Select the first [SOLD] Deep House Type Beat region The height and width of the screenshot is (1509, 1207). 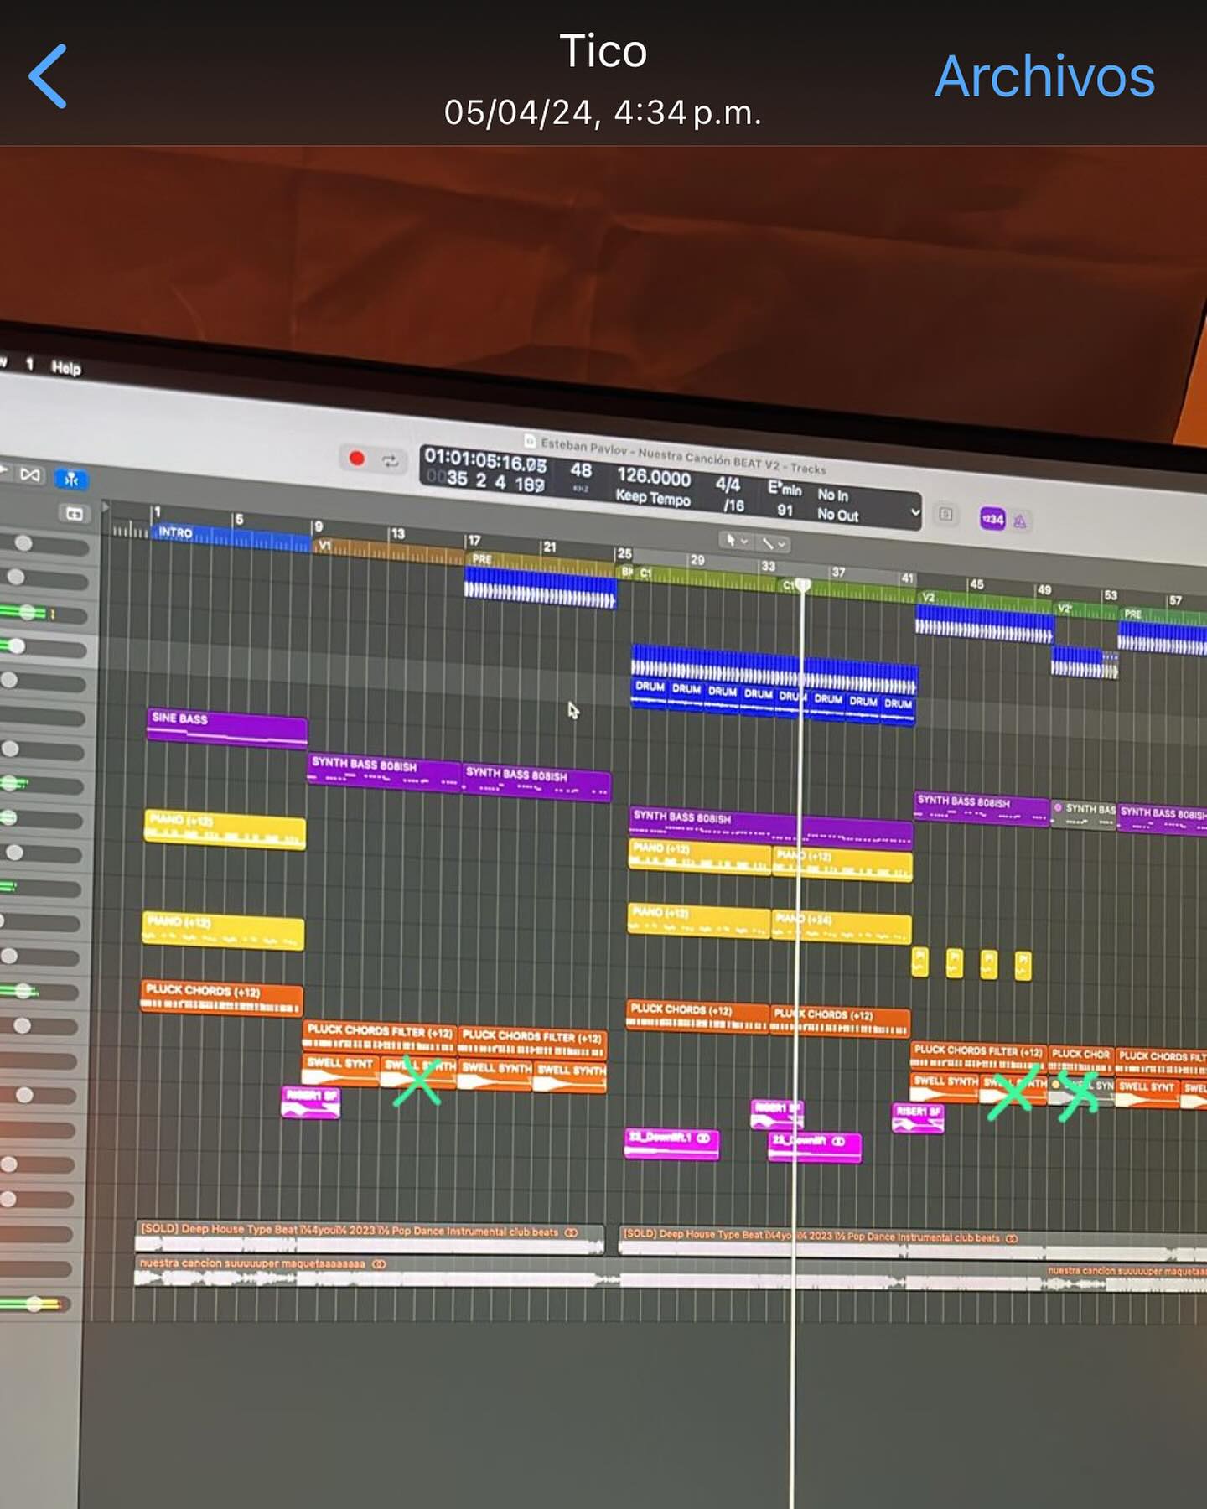[x=369, y=1237]
